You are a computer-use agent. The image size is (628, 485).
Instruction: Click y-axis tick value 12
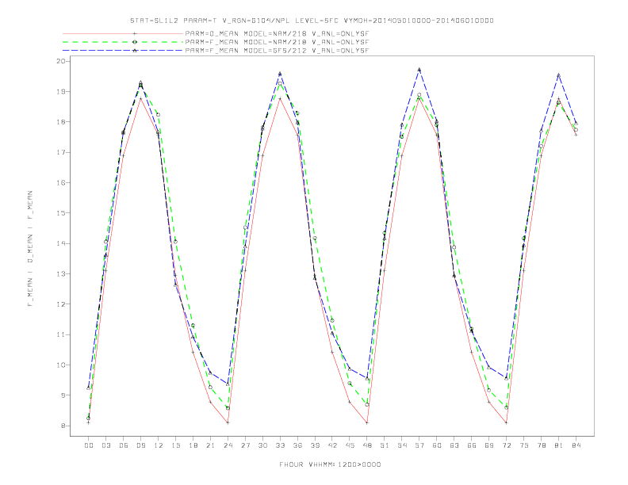60,304
